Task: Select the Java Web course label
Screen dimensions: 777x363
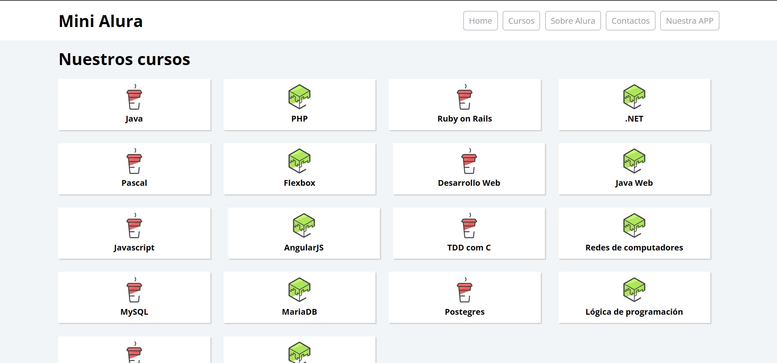Action: click(x=634, y=183)
